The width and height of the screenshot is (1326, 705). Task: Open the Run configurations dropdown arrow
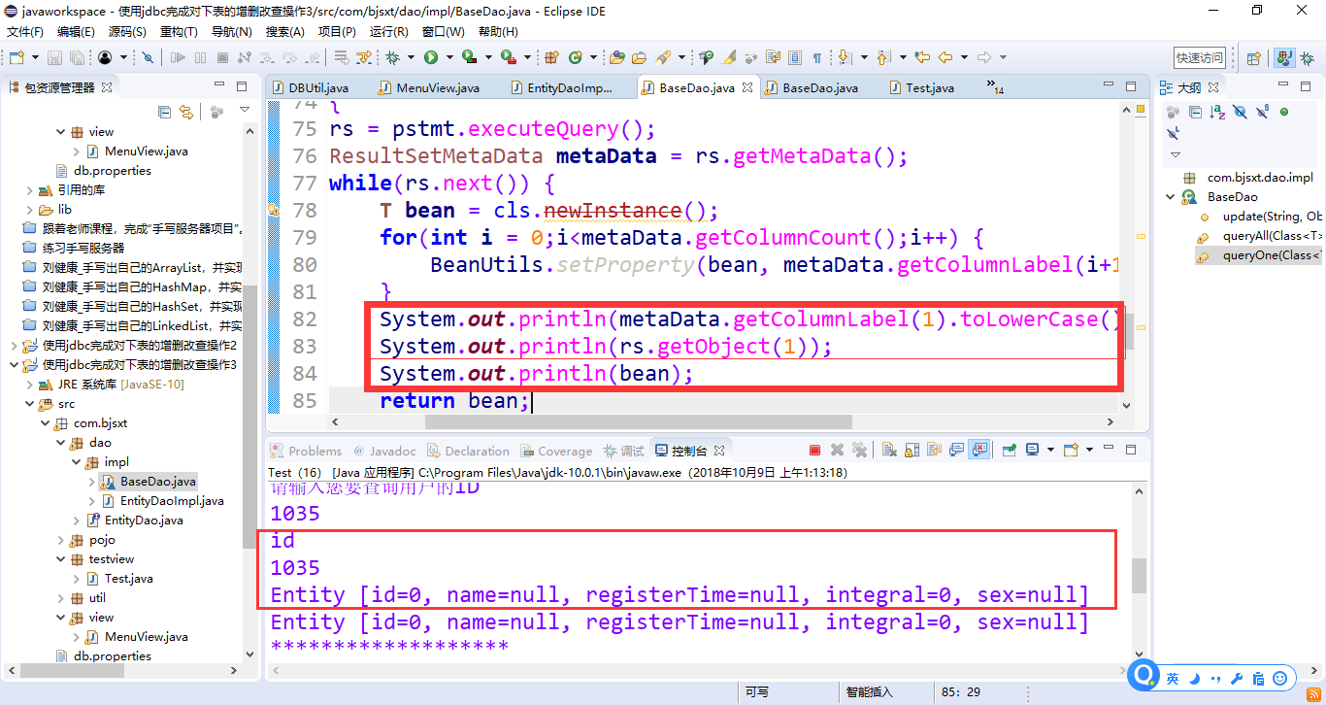(x=449, y=57)
